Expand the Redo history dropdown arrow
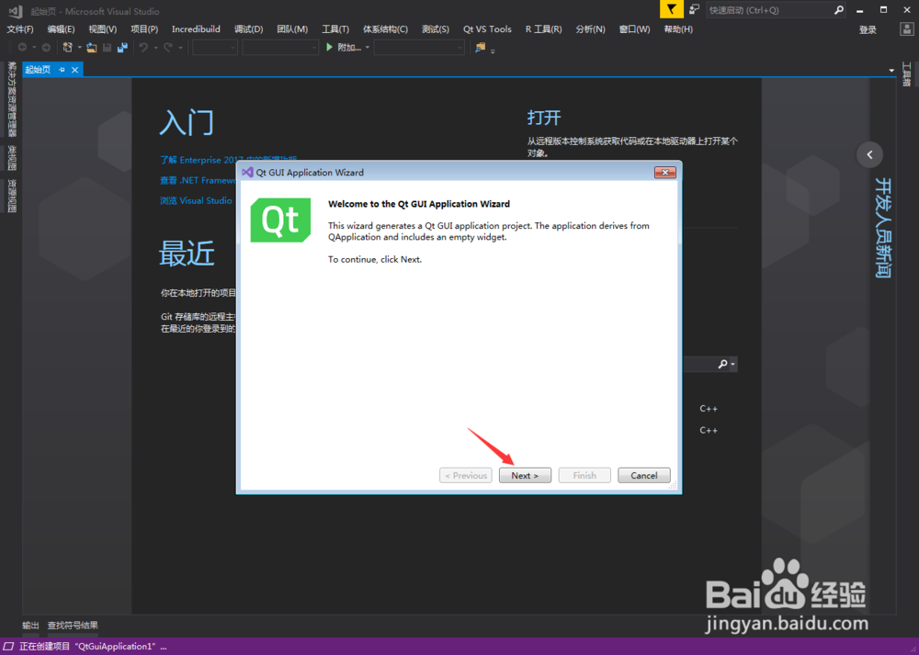 point(180,48)
